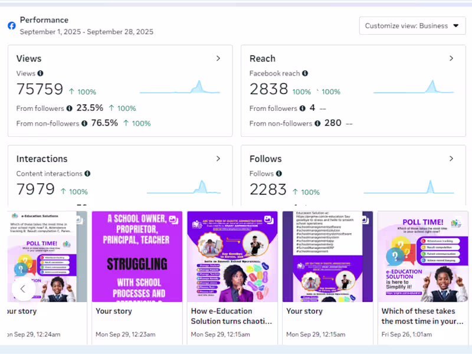
Task: Click the Reach heading
Action: (263, 58)
